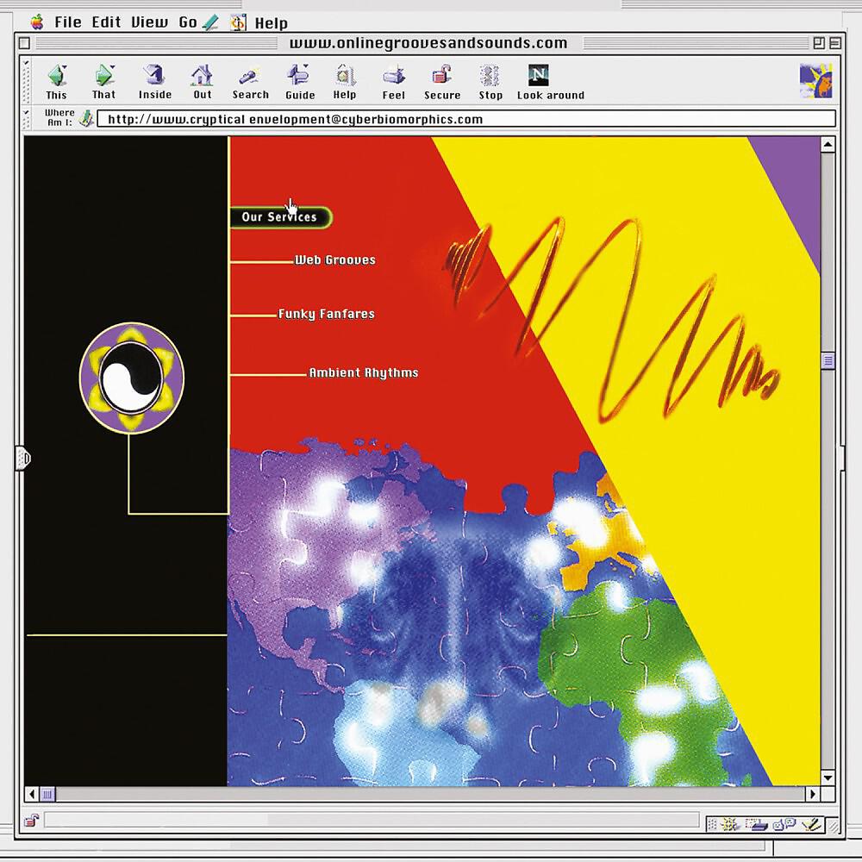Follow the Funky Fanfares link
This screenshot has width=862, height=862.
[x=327, y=314]
